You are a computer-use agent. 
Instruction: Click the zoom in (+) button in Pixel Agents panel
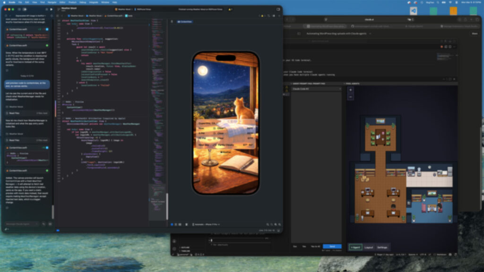[x=351, y=91]
